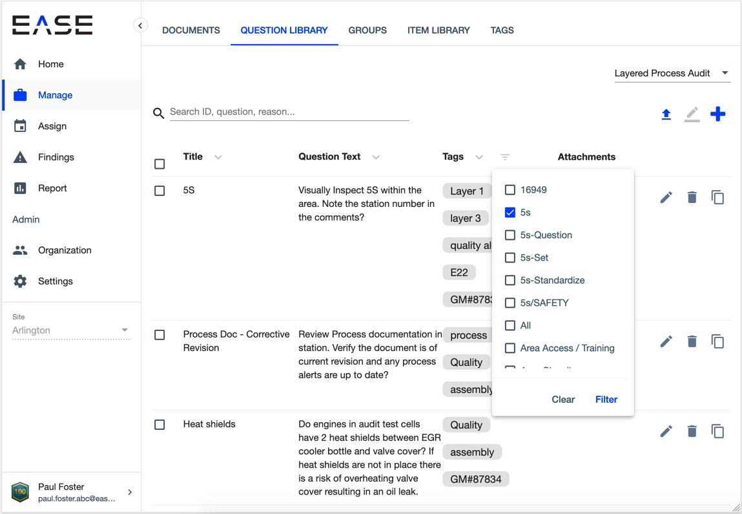Check the 16949 tag checkbox
Screen dimensions: 742x514
(510, 189)
